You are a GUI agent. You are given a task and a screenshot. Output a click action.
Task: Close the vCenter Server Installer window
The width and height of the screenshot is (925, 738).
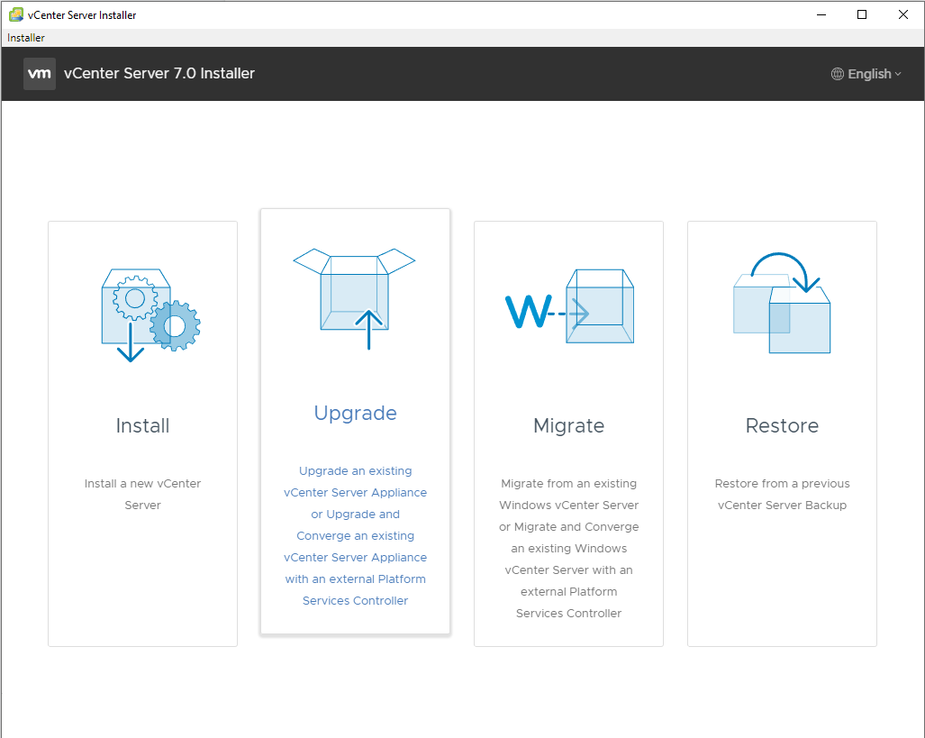[903, 14]
